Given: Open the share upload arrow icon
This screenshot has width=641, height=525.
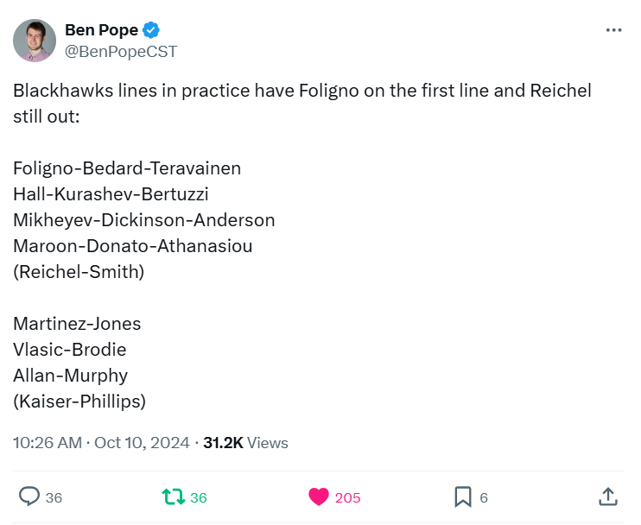Looking at the screenshot, I should click(x=608, y=497).
